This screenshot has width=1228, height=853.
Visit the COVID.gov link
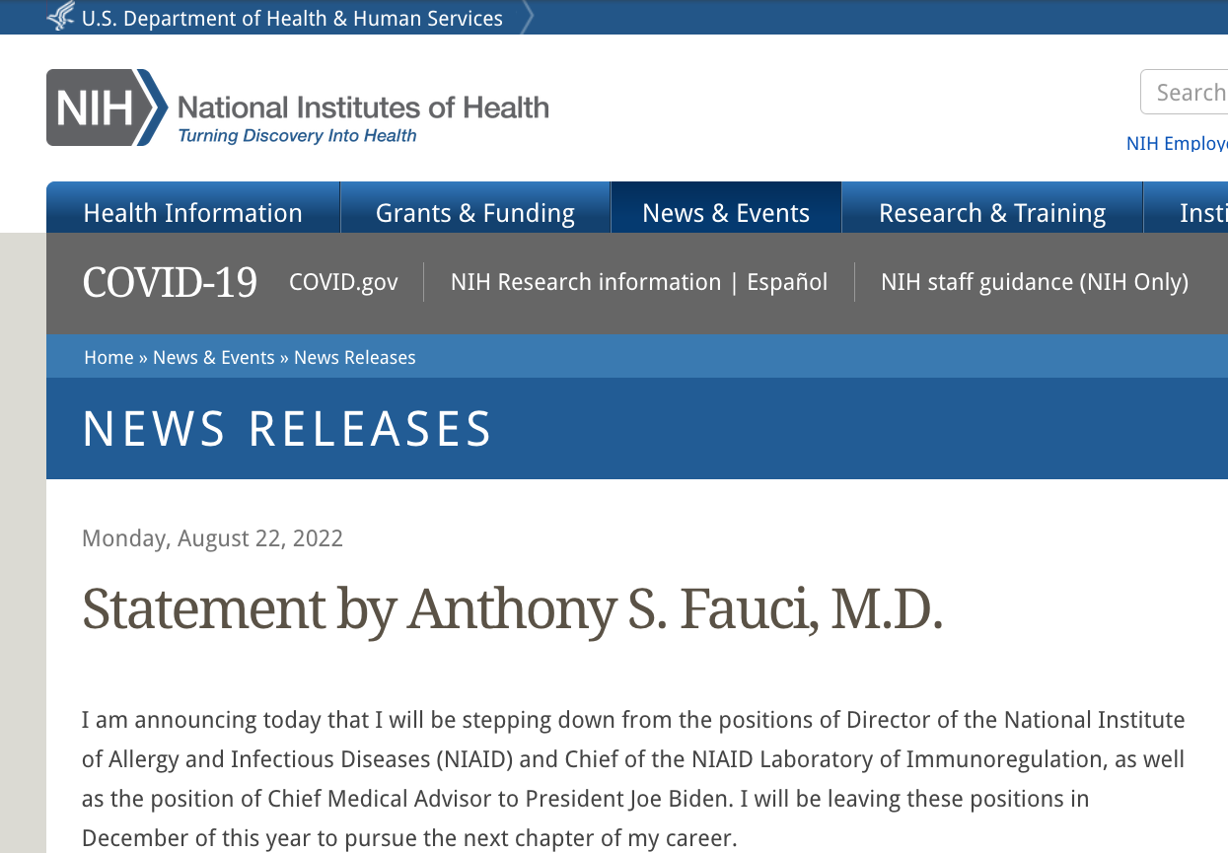pos(343,283)
